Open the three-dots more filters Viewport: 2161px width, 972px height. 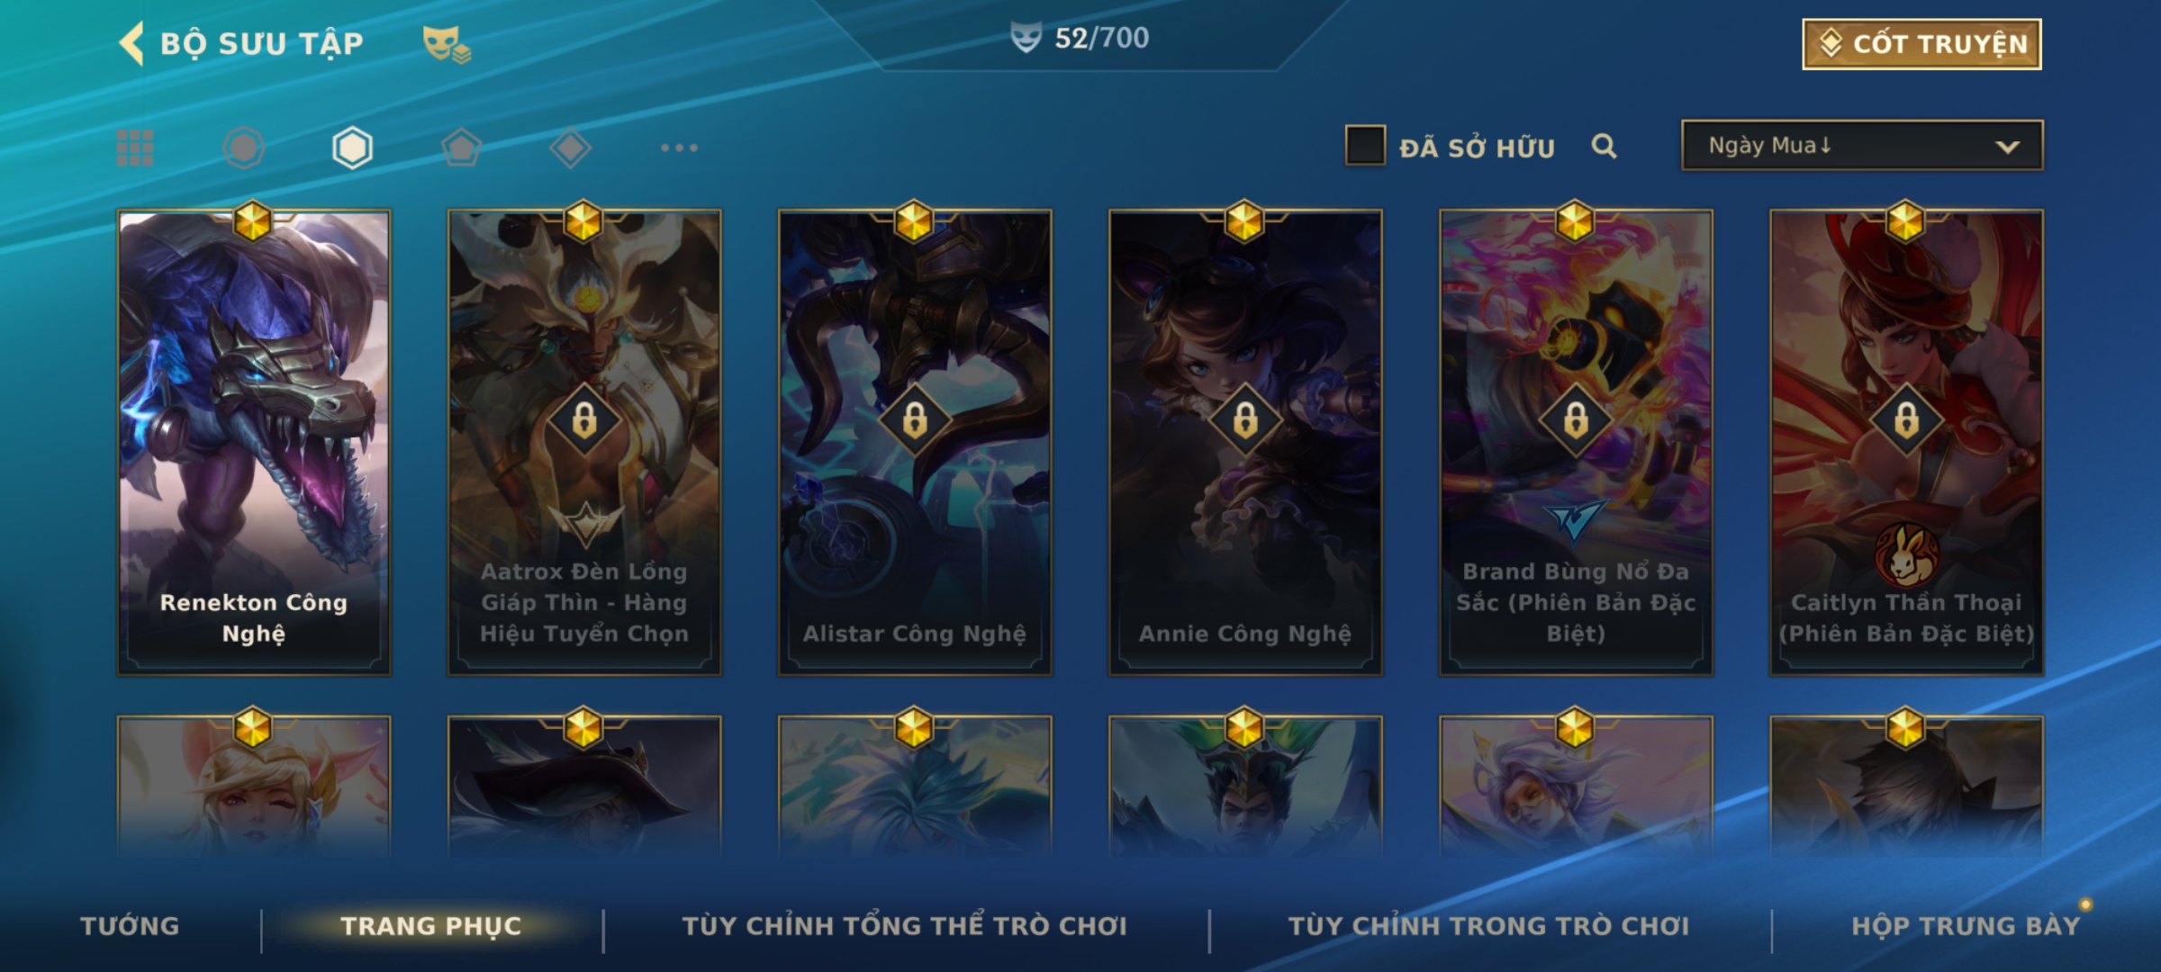click(679, 148)
